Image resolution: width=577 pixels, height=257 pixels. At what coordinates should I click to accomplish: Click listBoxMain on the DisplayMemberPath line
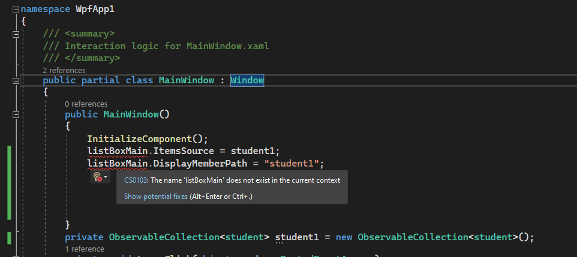click(x=118, y=164)
